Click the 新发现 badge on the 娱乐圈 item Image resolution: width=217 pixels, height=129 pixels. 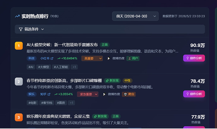point(100,116)
